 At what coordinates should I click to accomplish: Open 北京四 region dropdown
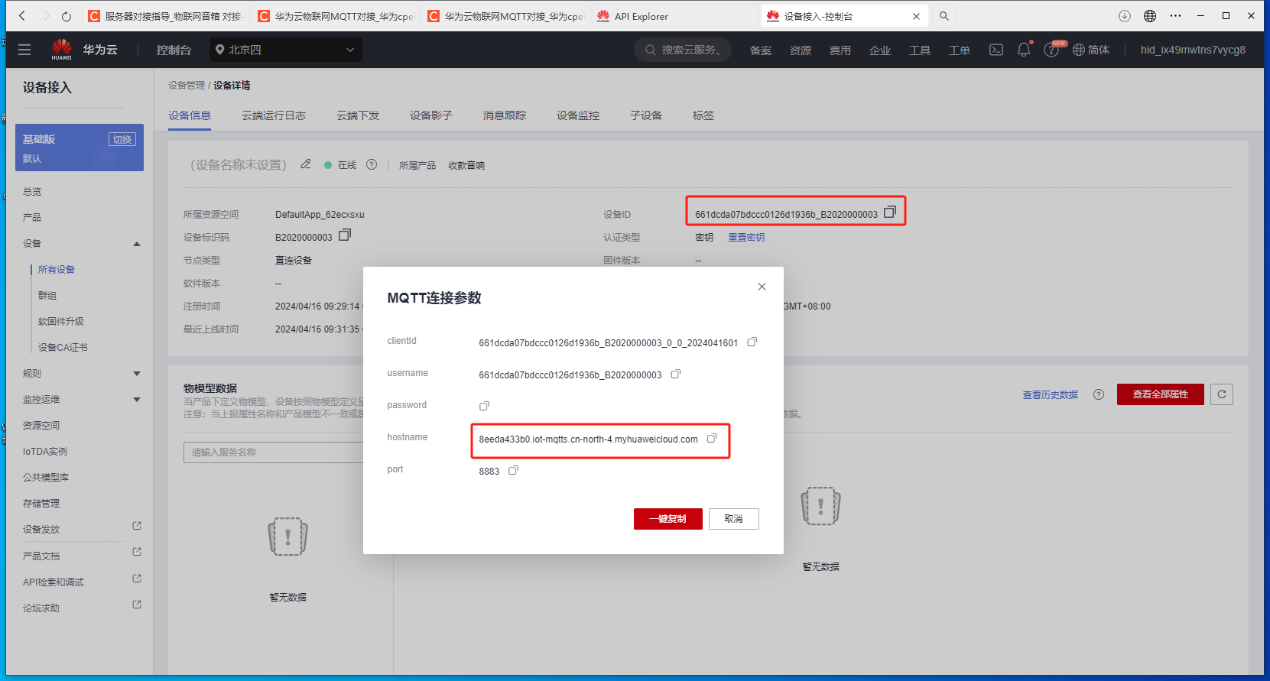[x=285, y=50]
